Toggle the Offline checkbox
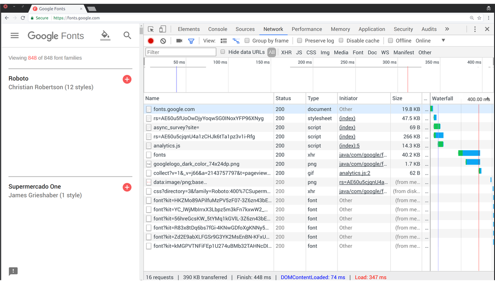495x284 pixels. (x=391, y=41)
